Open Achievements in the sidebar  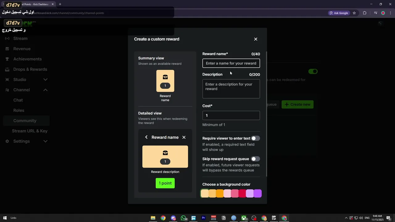[x=27, y=59]
